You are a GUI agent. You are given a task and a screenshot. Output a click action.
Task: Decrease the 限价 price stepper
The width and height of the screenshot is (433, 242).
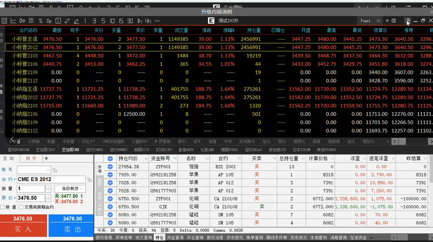tap(48, 200)
